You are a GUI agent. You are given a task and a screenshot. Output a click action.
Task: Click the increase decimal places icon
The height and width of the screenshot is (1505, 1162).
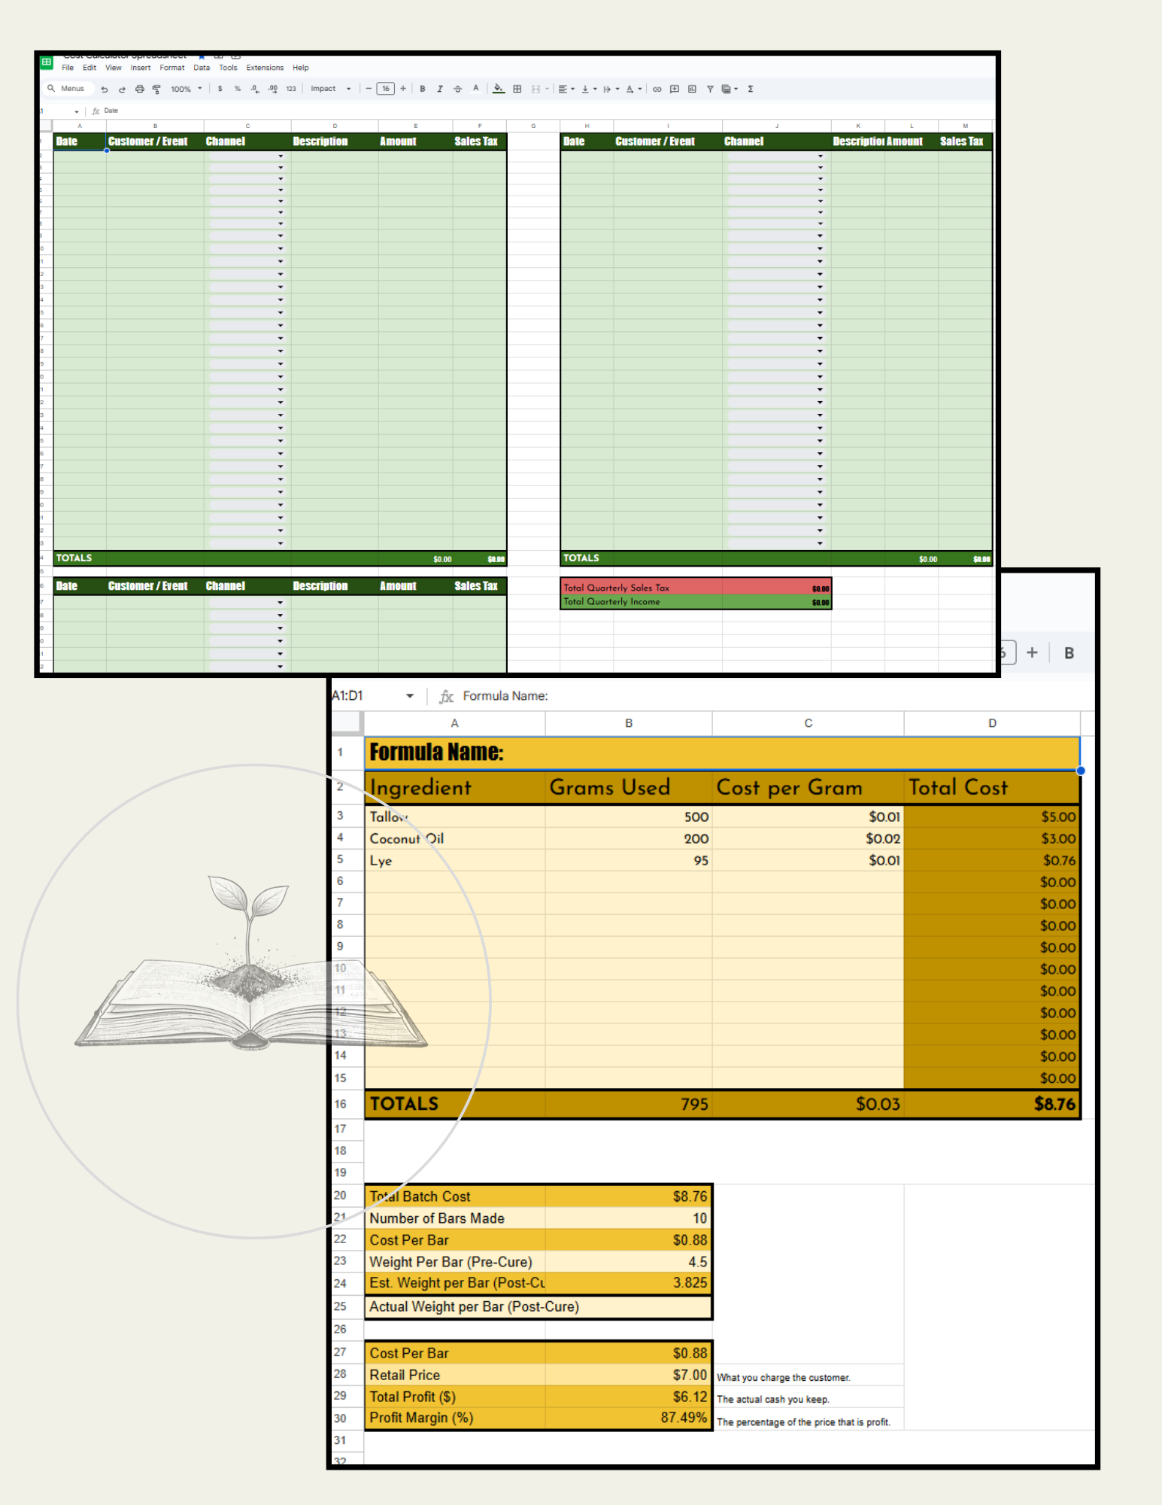point(273,89)
